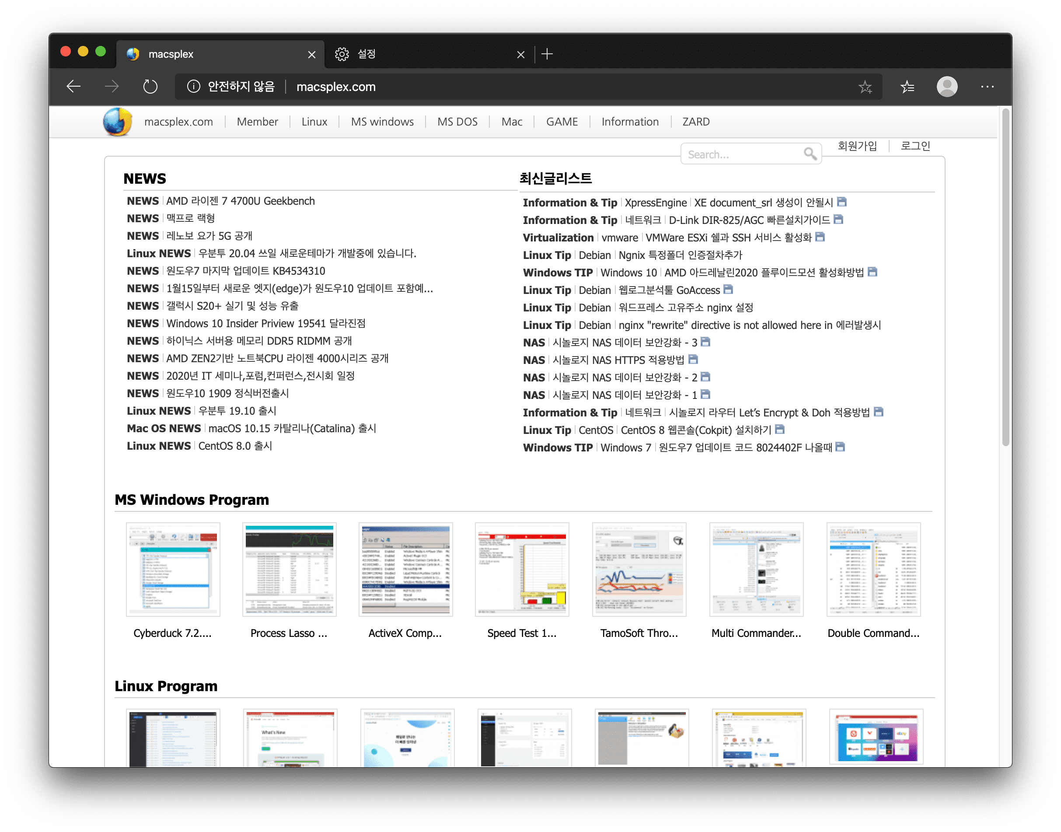
Task: Open a new tab with plus icon
Action: point(547,54)
